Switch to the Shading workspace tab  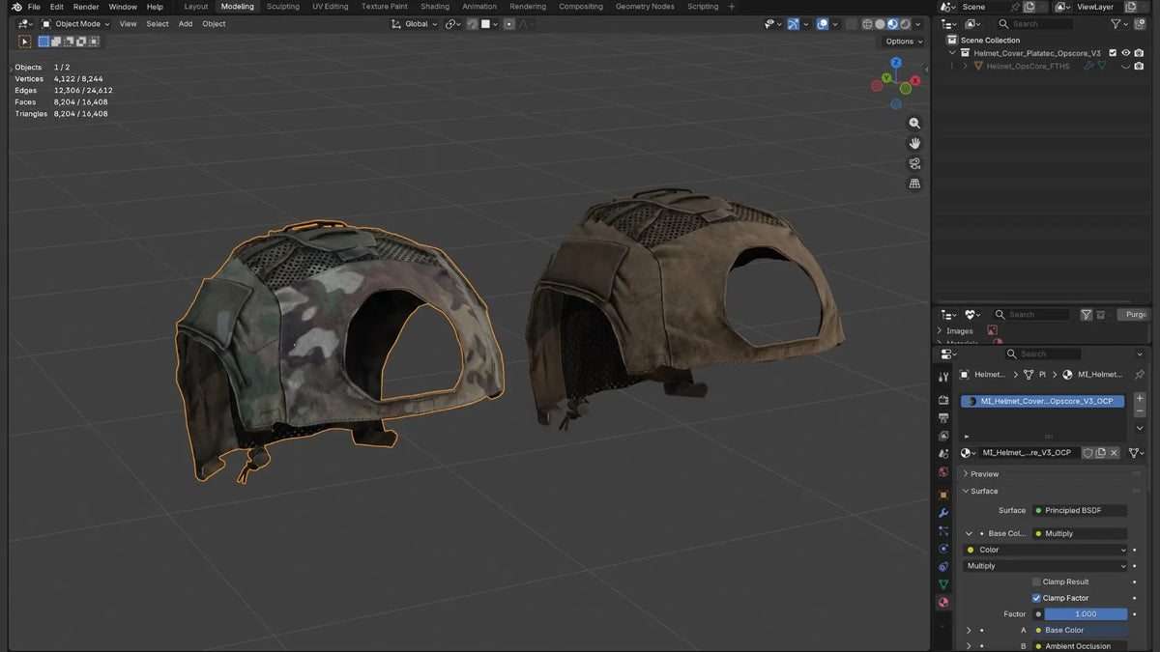[x=435, y=7]
